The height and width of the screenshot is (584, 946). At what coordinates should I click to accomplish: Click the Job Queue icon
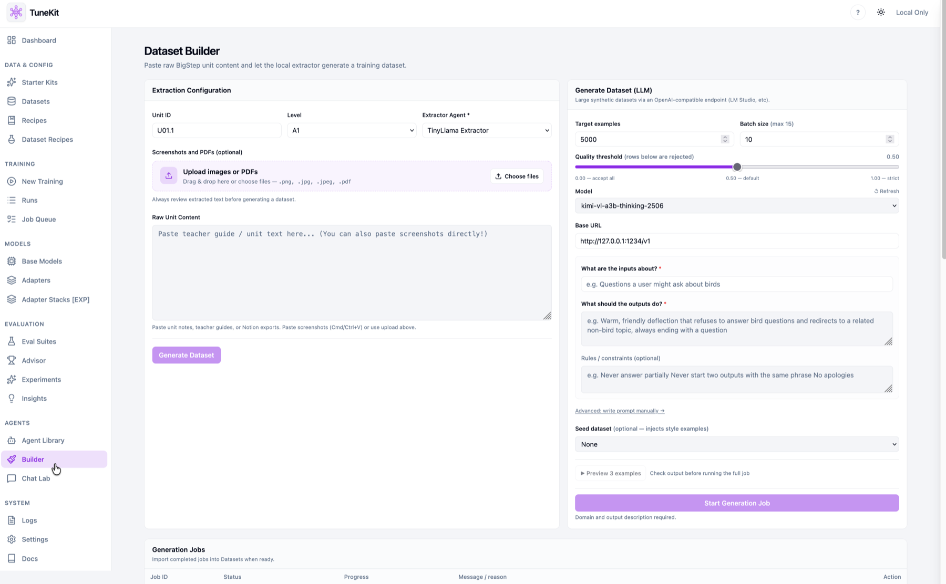point(12,219)
